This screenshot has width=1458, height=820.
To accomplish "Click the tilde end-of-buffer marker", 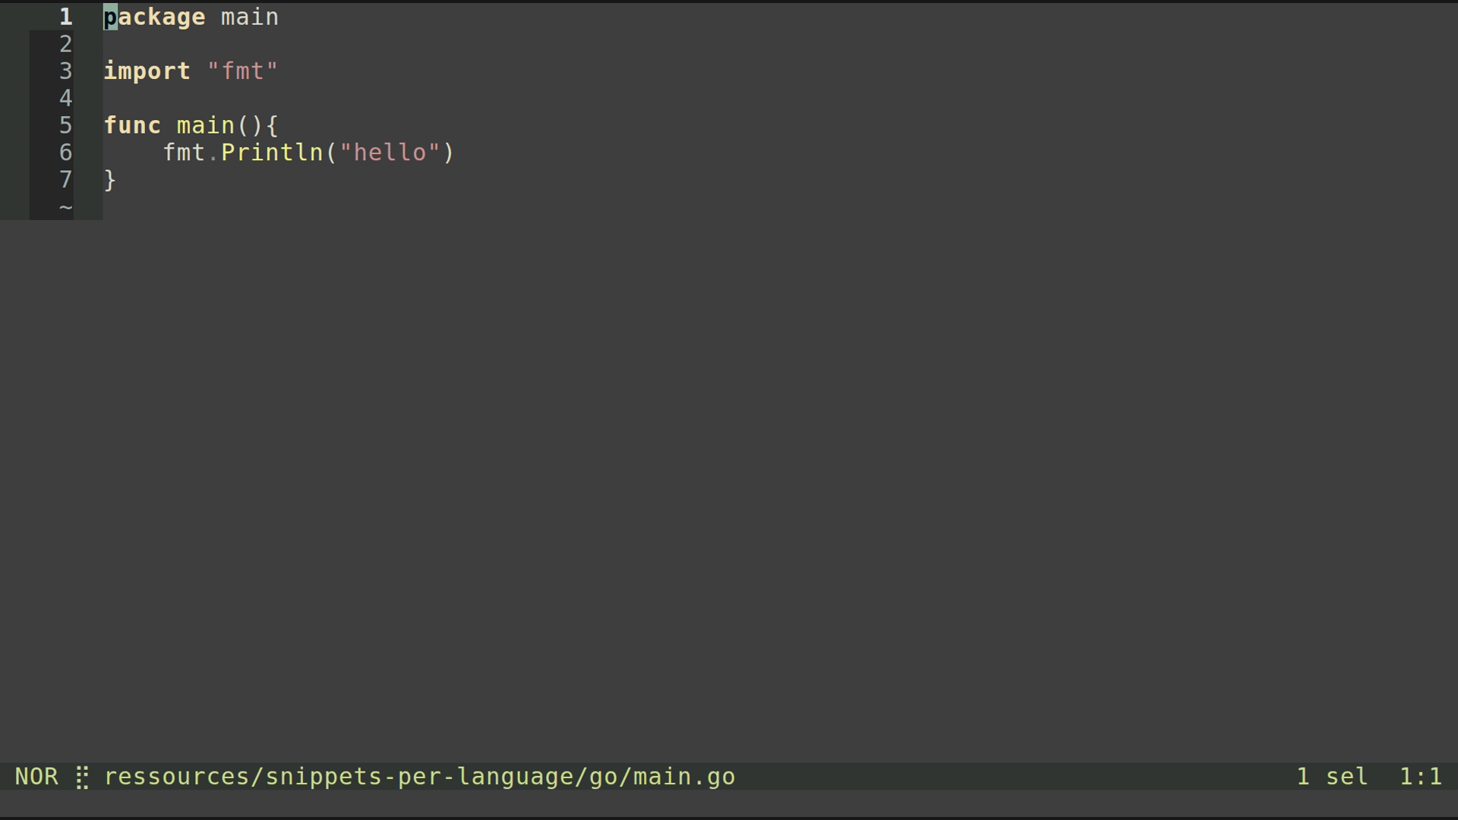I will [66, 207].
